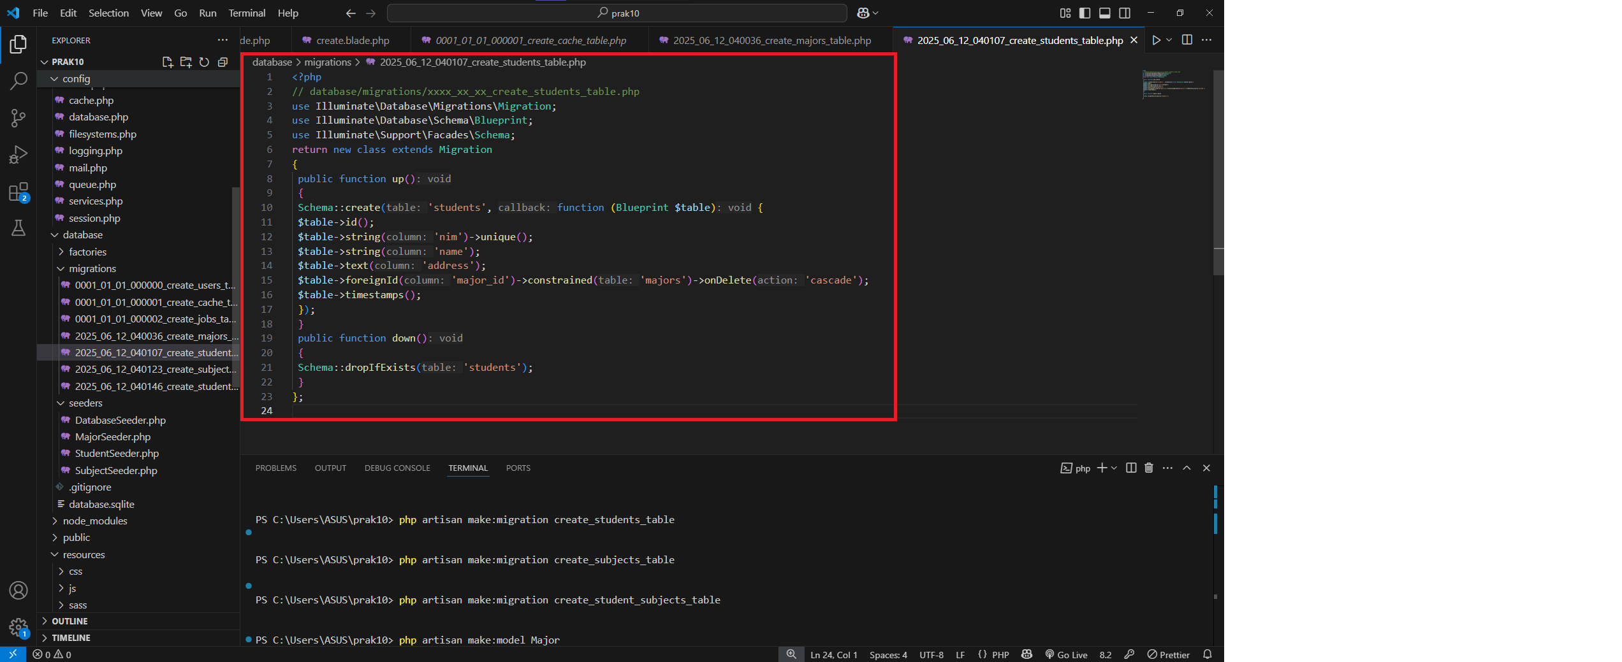Screen dimensions: 1622x662
Task: Open the terminal launch profile dropdown
Action: click(x=1114, y=468)
